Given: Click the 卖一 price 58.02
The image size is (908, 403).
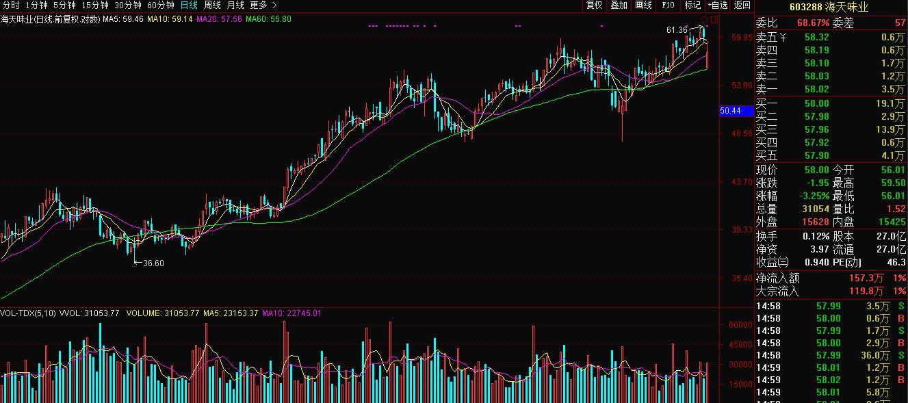Looking at the screenshot, I should tap(817, 89).
